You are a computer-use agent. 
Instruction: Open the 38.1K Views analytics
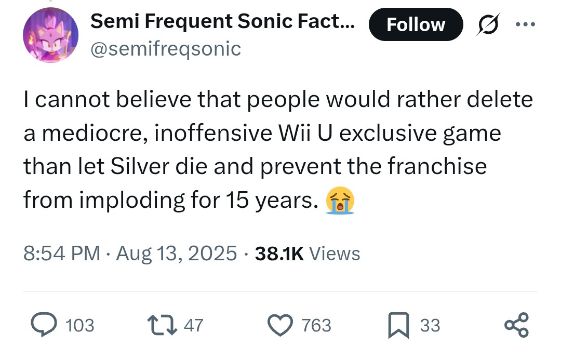[306, 254]
